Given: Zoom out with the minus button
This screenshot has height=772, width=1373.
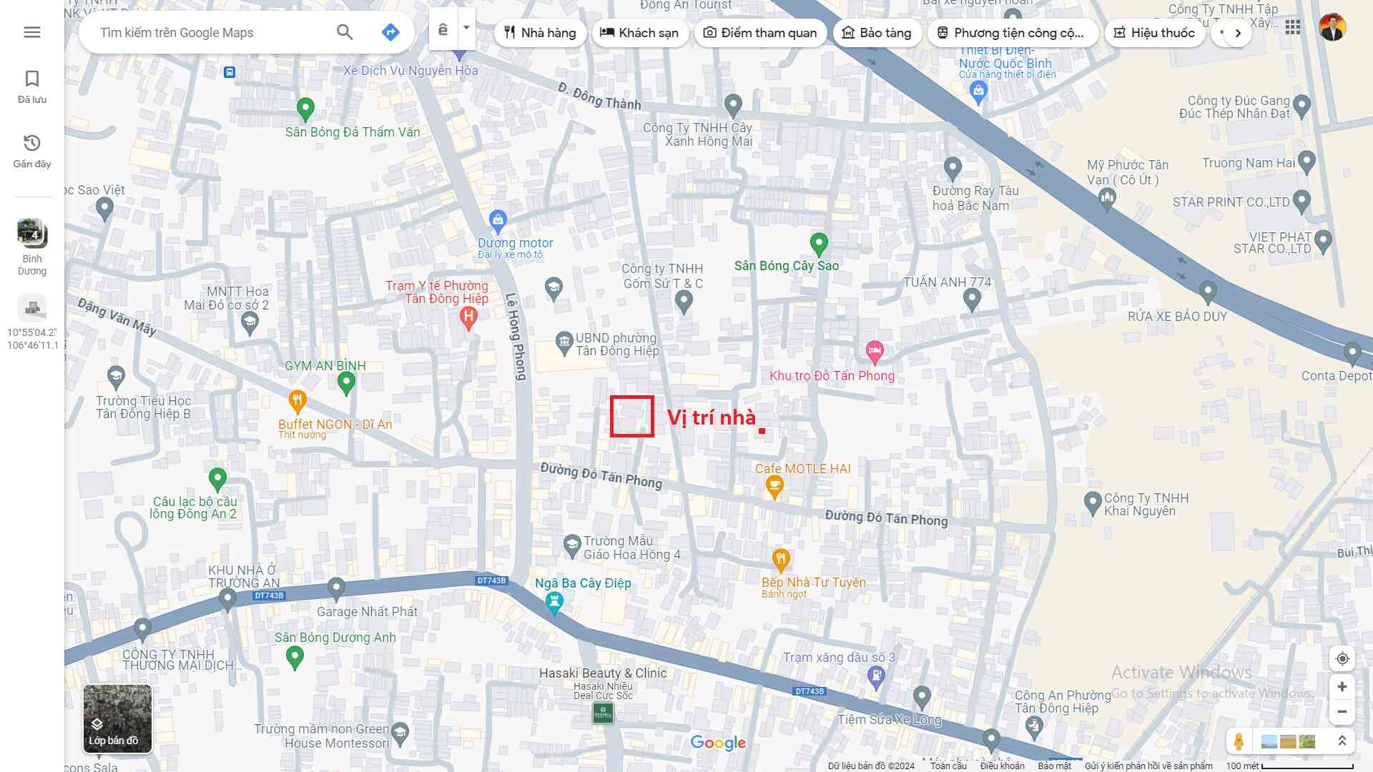Looking at the screenshot, I should click(x=1342, y=712).
